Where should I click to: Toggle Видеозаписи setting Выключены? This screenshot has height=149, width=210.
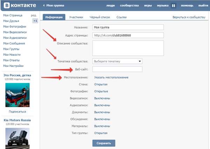102,98
